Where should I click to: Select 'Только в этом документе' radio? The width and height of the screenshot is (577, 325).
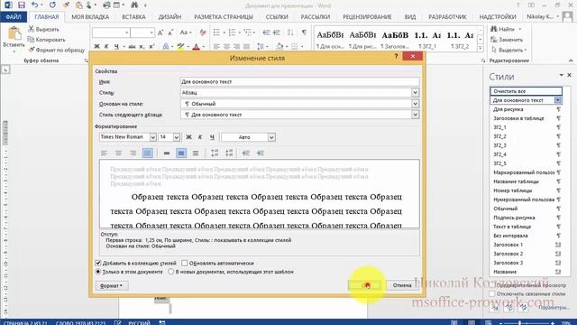(x=98, y=272)
